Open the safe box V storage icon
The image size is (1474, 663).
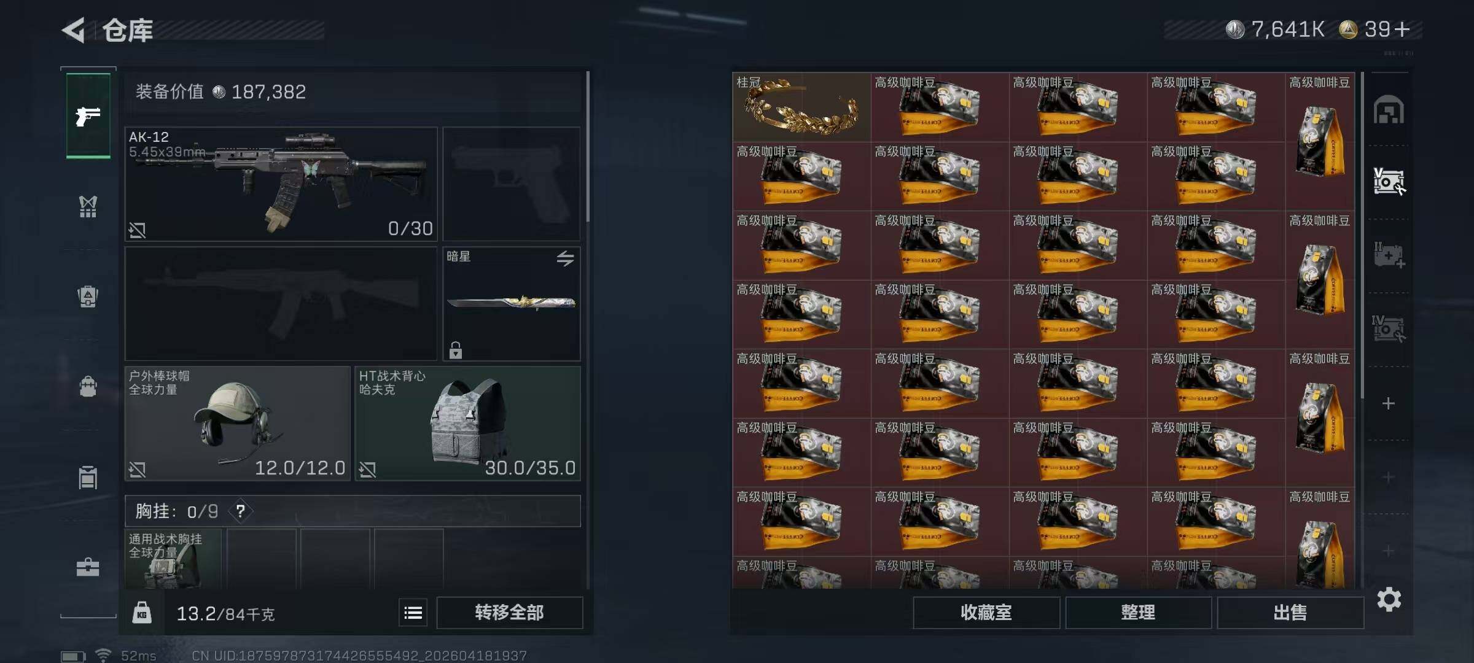pyautogui.click(x=1389, y=182)
